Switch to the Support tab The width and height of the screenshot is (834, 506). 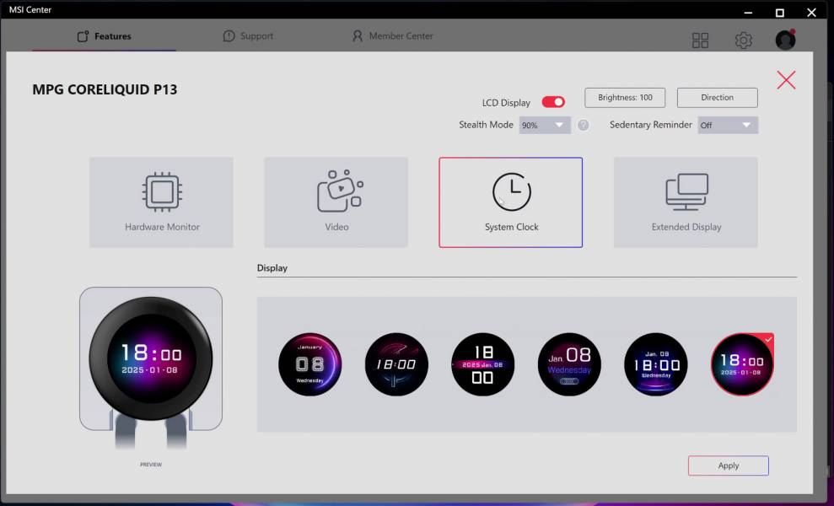click(248, 36)
